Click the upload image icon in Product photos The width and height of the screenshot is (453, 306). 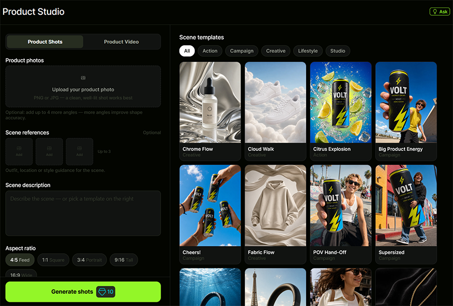coord(83,78)
